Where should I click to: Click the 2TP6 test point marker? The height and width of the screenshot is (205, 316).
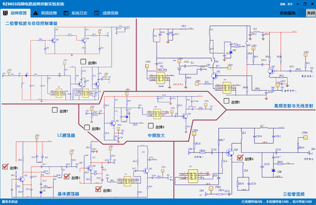tap(195, 134)
